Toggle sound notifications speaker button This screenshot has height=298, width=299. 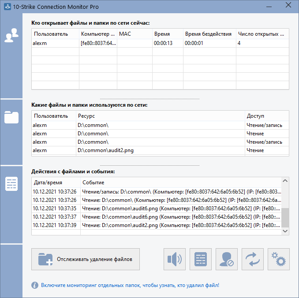pyautogui.click(x=175, y=259)
